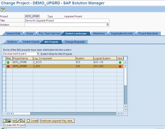
Task: Click the Create IMG Project icon
Action: coord(5,121)
